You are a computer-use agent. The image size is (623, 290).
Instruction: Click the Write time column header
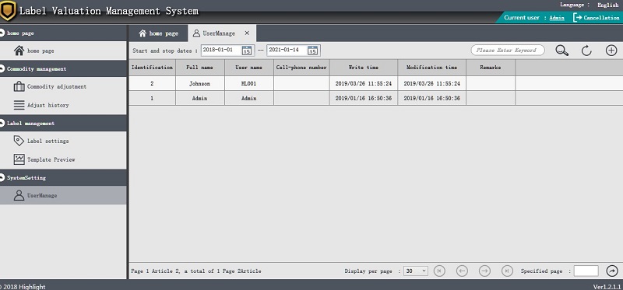(x=364, y=68)
